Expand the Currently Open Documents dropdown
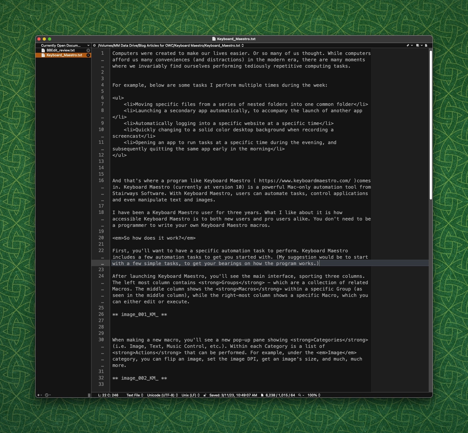 click(x=65, y=45)
